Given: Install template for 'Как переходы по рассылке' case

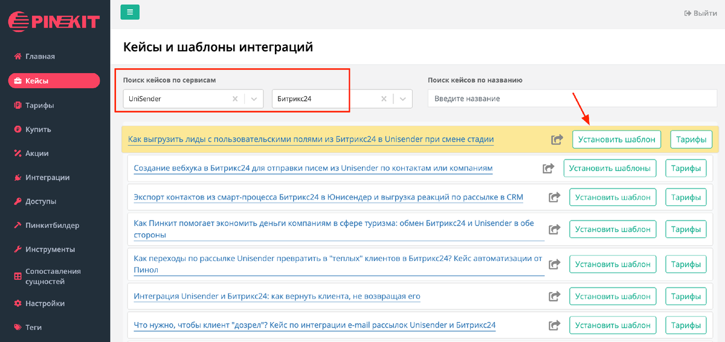Looking at the screenshot, I should (613, 265).
